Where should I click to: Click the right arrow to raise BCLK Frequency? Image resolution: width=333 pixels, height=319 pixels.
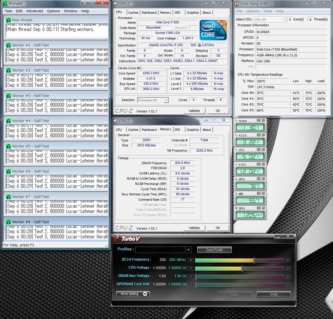click(x=288, y=260)
